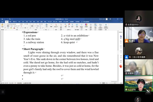This screenshot has width=153, height=102.
Task: Collapse the ribbon with the chevron
Action: pos(122,30)
